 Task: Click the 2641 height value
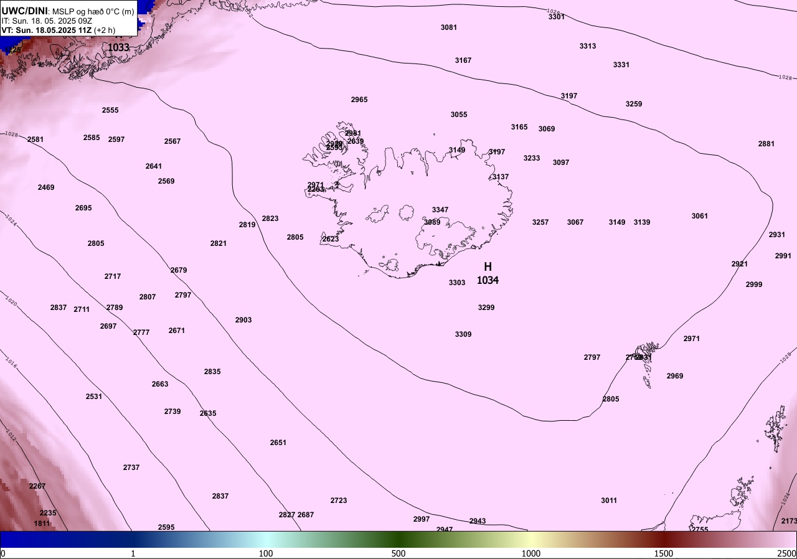point(154,166)
